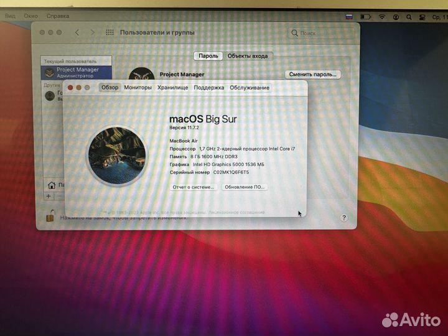This screenshot has width=448, height=336.
Task: Go back in the Users & Groups window
Action: pos(77,32)
